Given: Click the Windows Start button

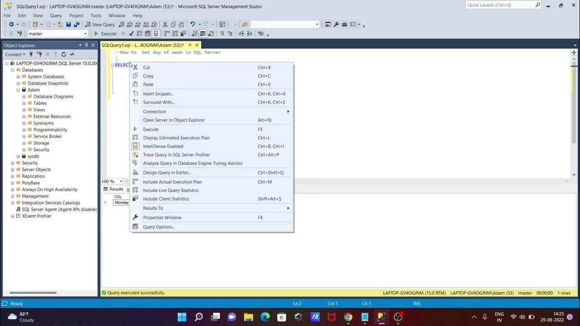Looking at the screenshot, I should point(182,317).
